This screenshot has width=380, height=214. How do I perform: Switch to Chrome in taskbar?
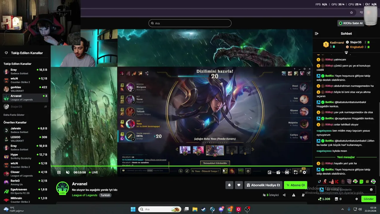(x=230, y=209)
